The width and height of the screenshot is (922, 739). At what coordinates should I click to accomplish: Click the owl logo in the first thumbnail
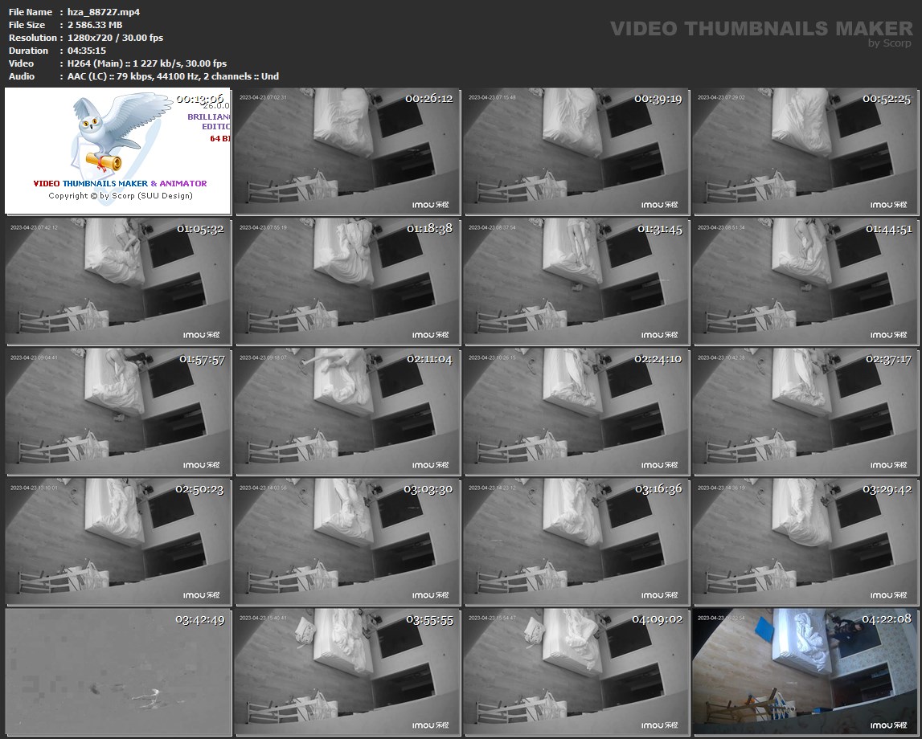coord(121,134)
